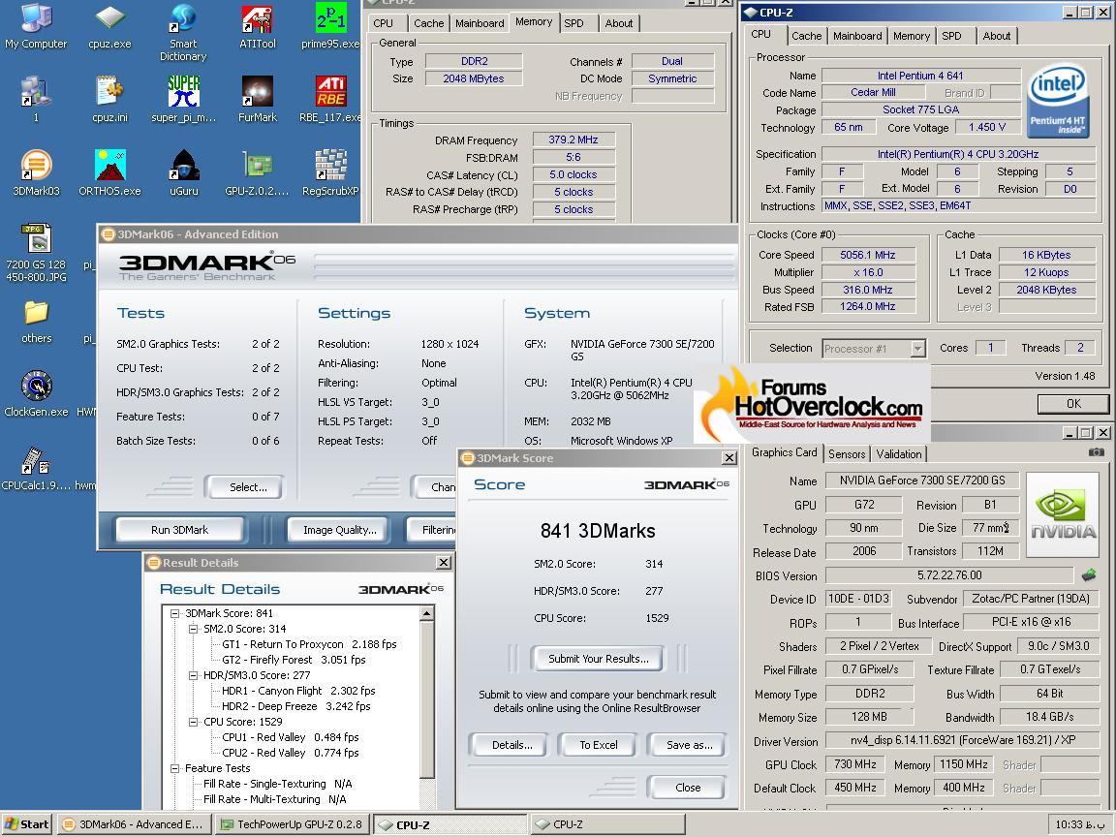Screen dimensions: 1116x837
Task: Click the NVIDIA logo in GPU-Z
Action: pyautogui.click(x=1063, y=514)
